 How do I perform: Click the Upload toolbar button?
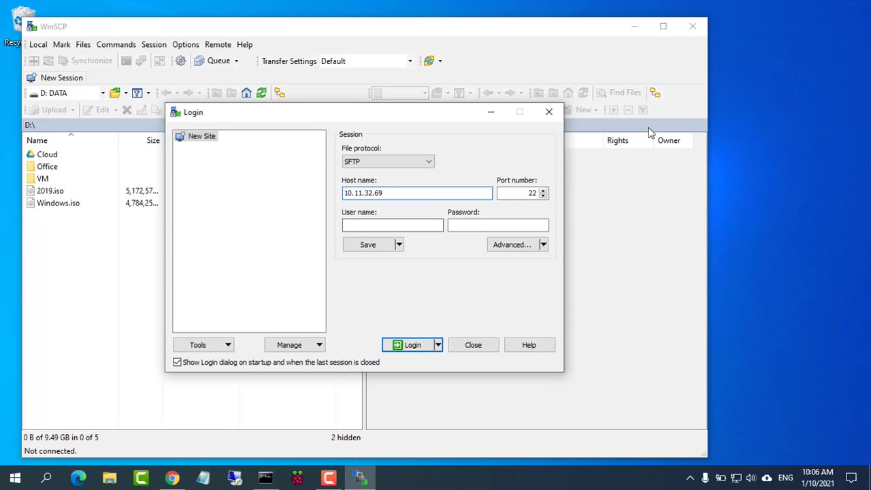48,110
